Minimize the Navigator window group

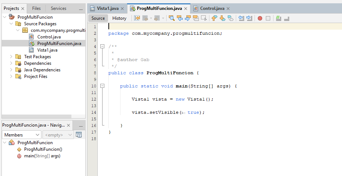click(x=81, y=126)
